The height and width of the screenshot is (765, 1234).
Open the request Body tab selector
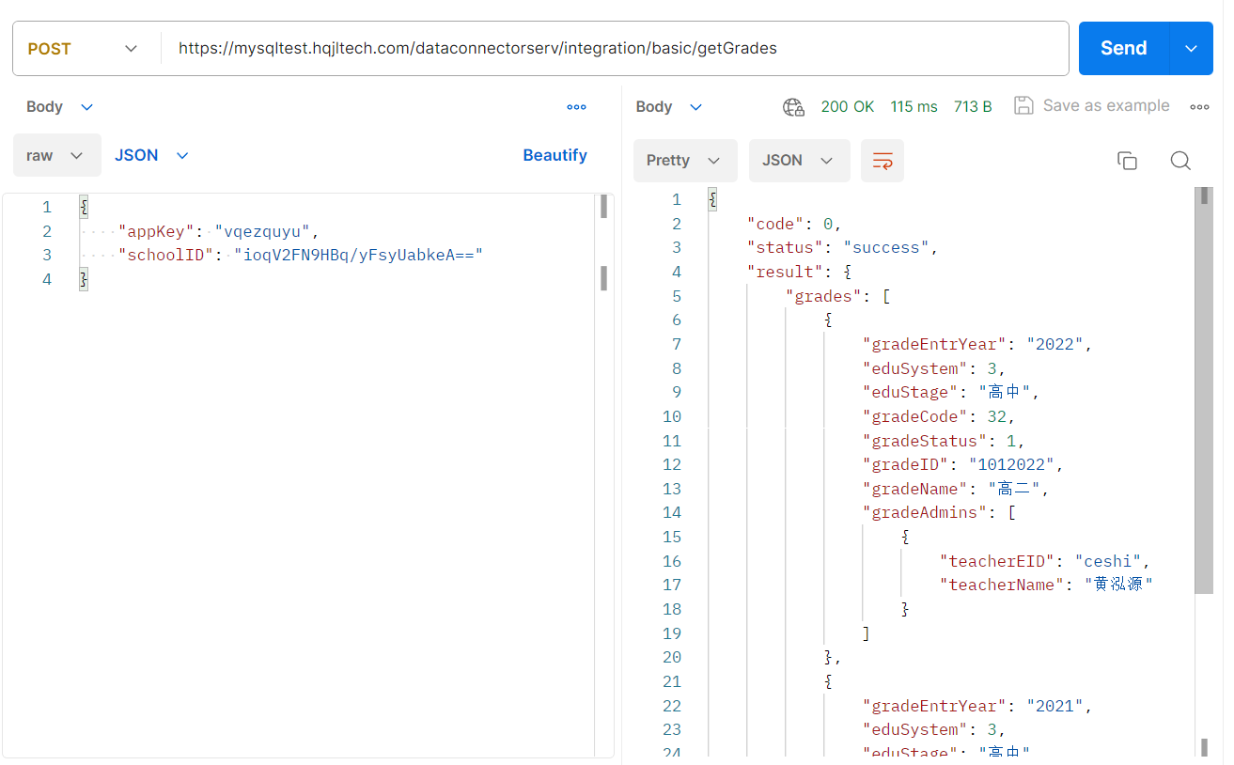click(60, 107)
